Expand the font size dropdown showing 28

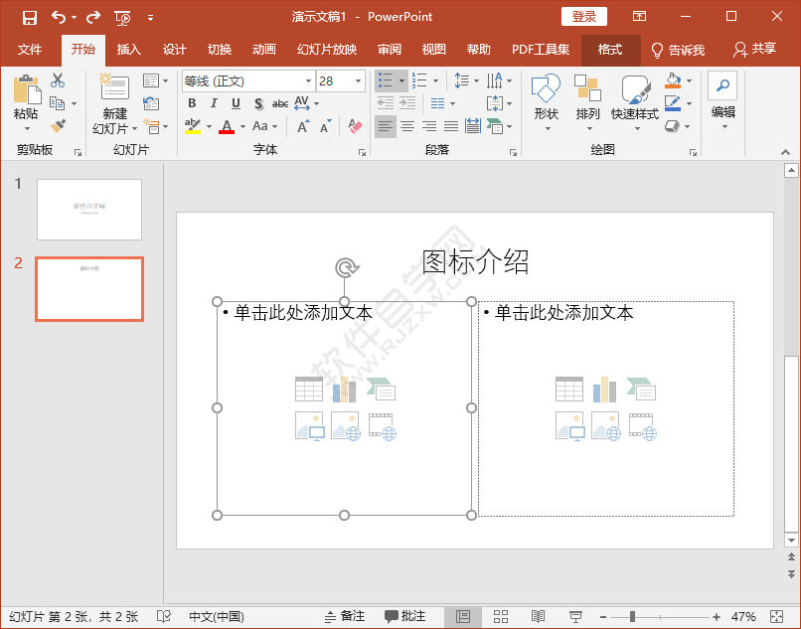[359, 80]
